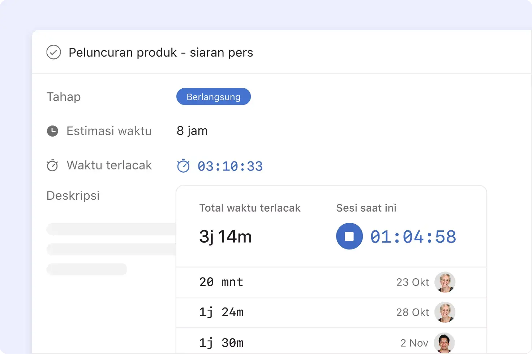Screen dimensions: 532x354
Task: Open the avatar next to 2 Nov entry
Action: [x=445, y=342]
